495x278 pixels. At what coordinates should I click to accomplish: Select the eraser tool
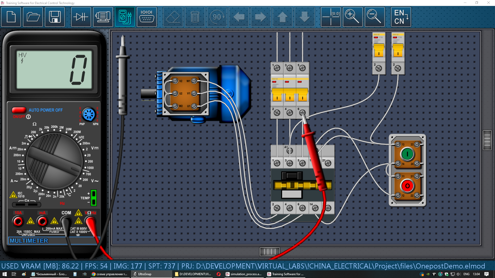coord(173,17)
